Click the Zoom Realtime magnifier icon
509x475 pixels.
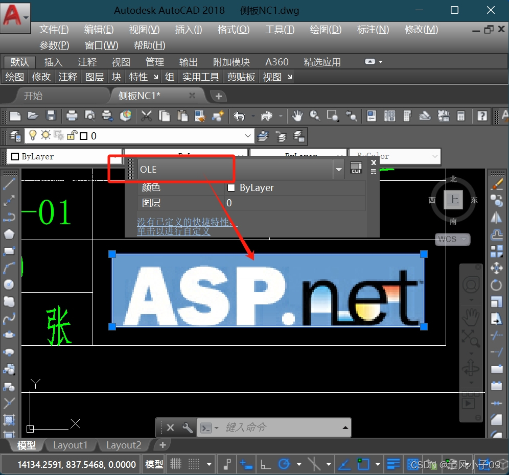[315, 116]
